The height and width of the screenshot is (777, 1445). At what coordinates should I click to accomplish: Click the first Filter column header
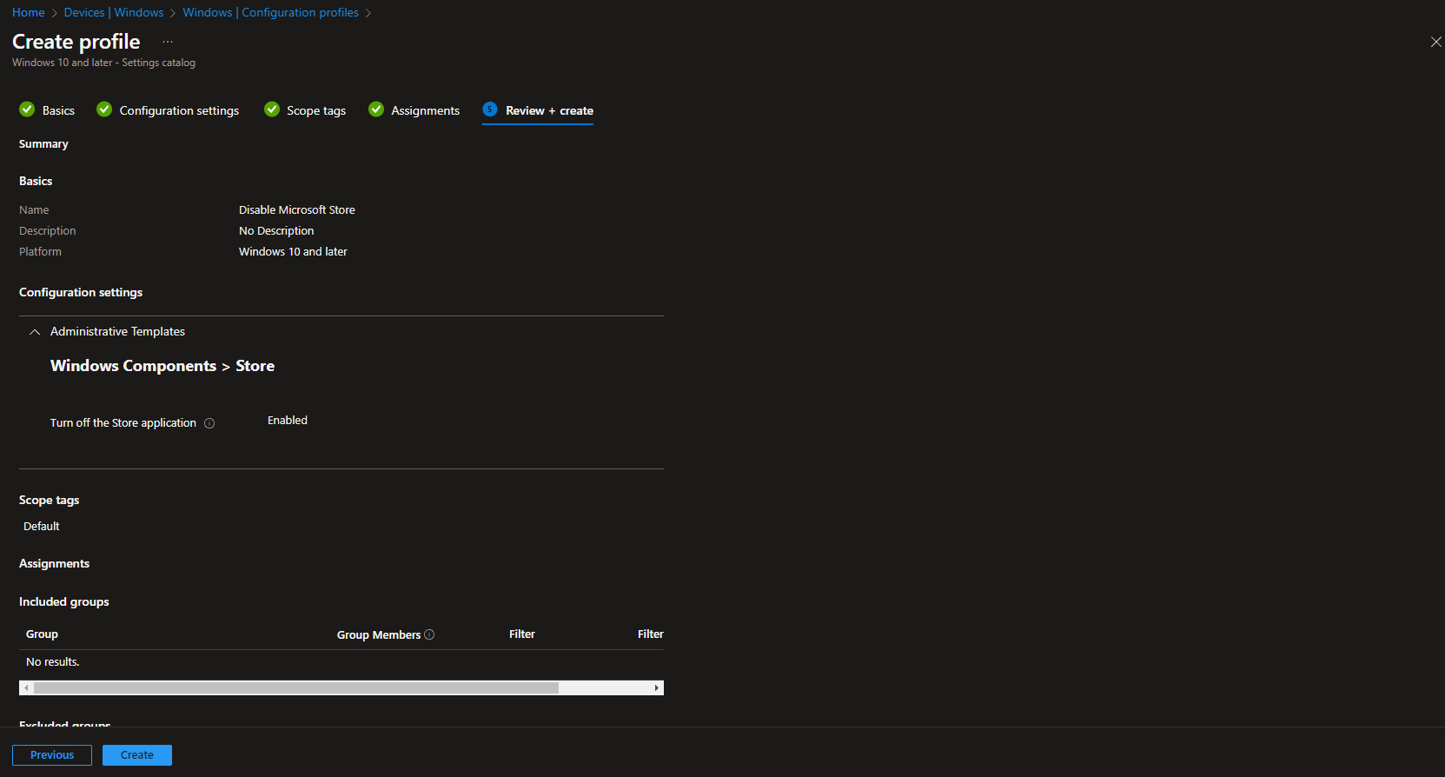pos(522,634)
